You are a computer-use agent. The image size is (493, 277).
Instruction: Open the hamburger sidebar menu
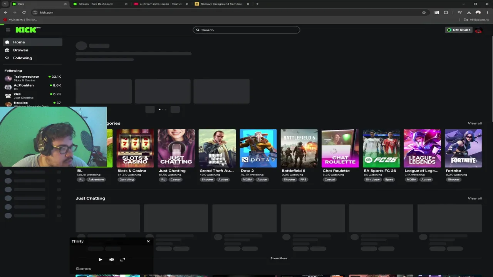(8, 30)
